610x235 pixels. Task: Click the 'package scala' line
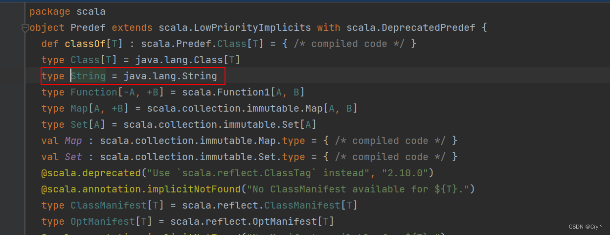click(x=68, y=11)
